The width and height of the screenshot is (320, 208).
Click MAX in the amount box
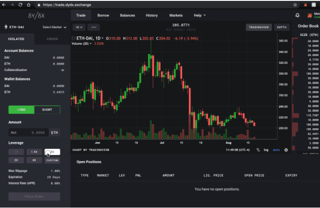[14, 133]
